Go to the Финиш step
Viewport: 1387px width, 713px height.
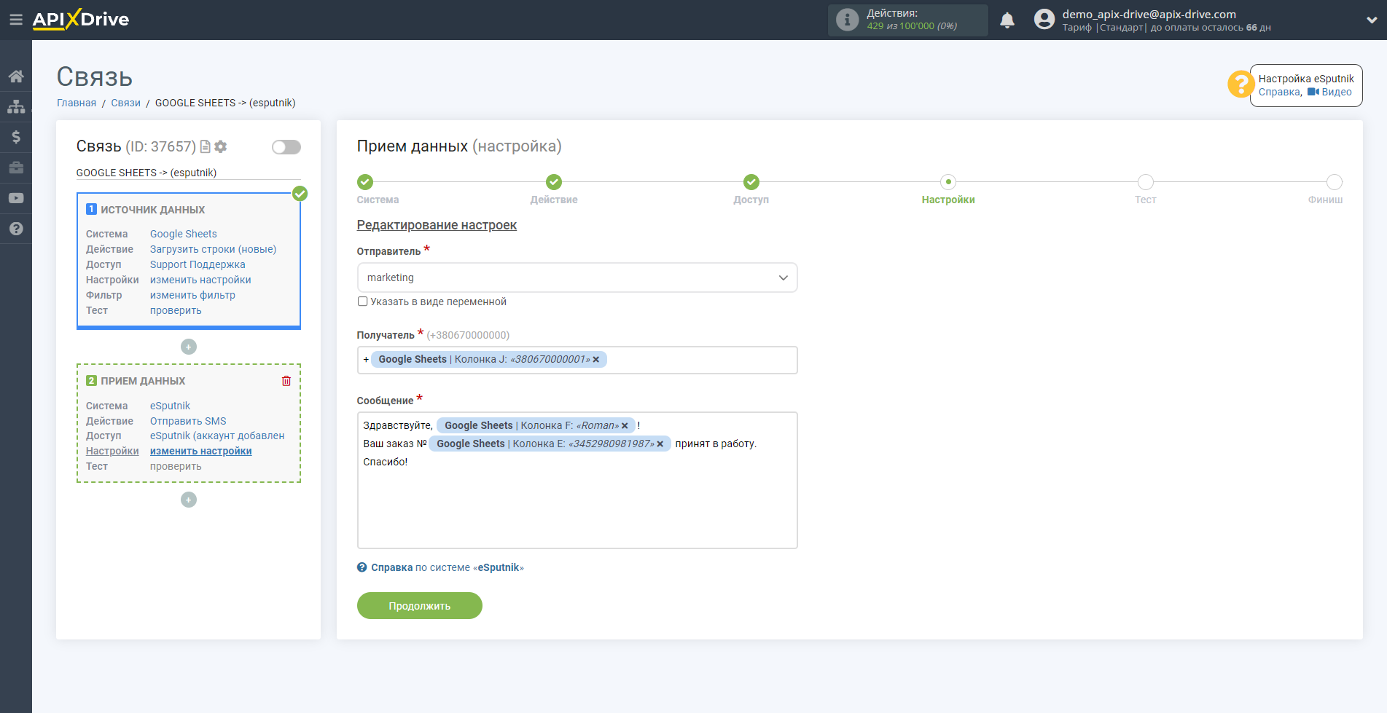point(1335,182)
